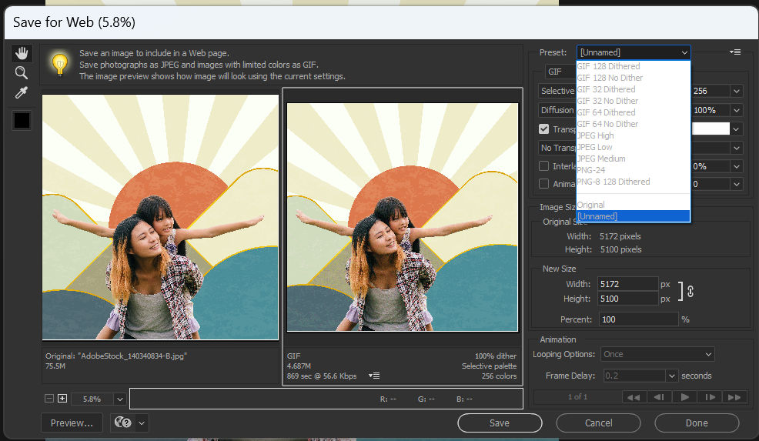Click the zoom in plus icon

(62, 399)
